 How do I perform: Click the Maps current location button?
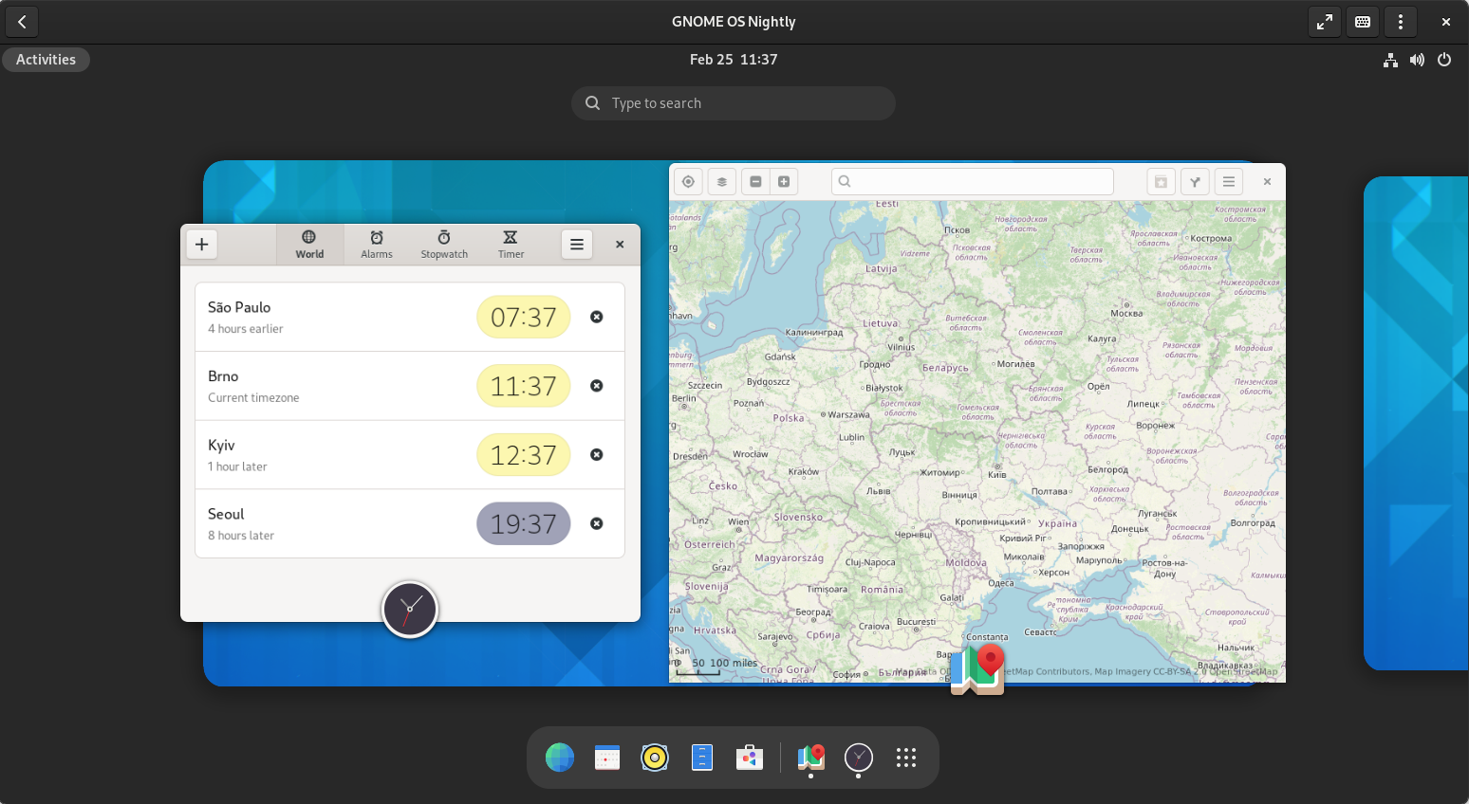click(688, 182)
